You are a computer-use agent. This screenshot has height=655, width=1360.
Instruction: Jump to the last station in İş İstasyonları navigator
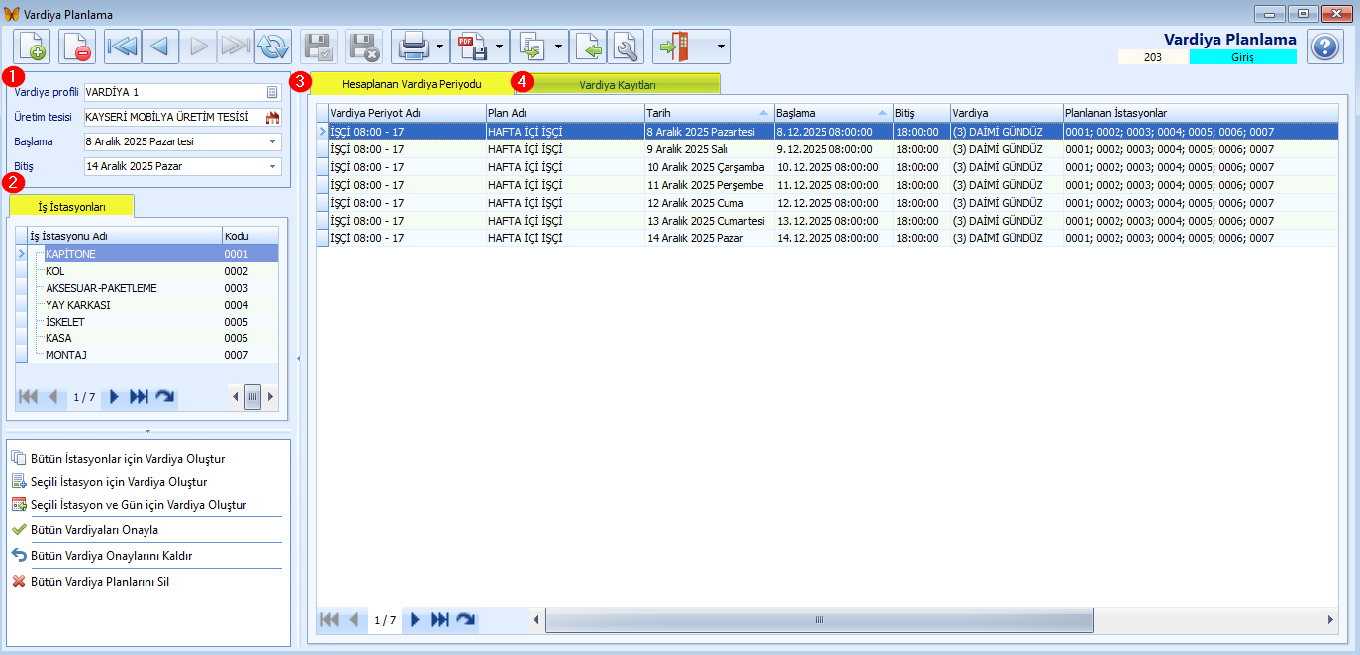(139, 397)
